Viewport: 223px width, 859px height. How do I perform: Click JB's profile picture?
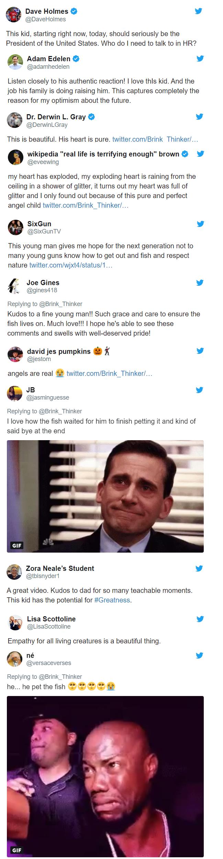tap(15, 393)
